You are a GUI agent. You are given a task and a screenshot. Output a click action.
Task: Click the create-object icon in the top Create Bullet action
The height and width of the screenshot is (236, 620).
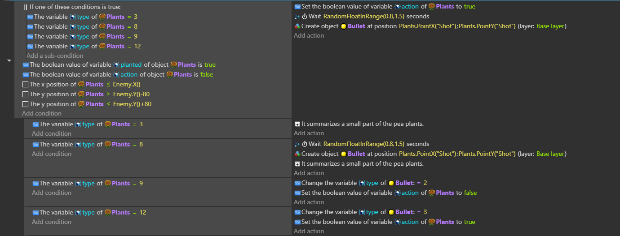point(297,26)
